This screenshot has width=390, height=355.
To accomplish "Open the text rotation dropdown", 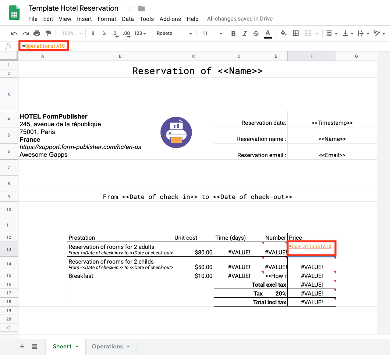I will [x=379, y=33].
